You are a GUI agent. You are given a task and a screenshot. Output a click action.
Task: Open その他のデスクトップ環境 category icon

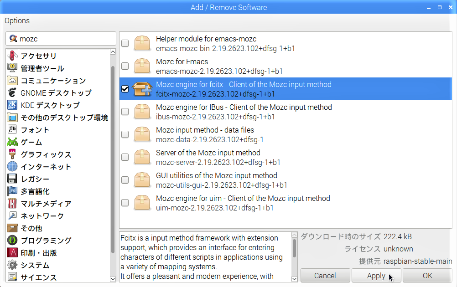12,117
